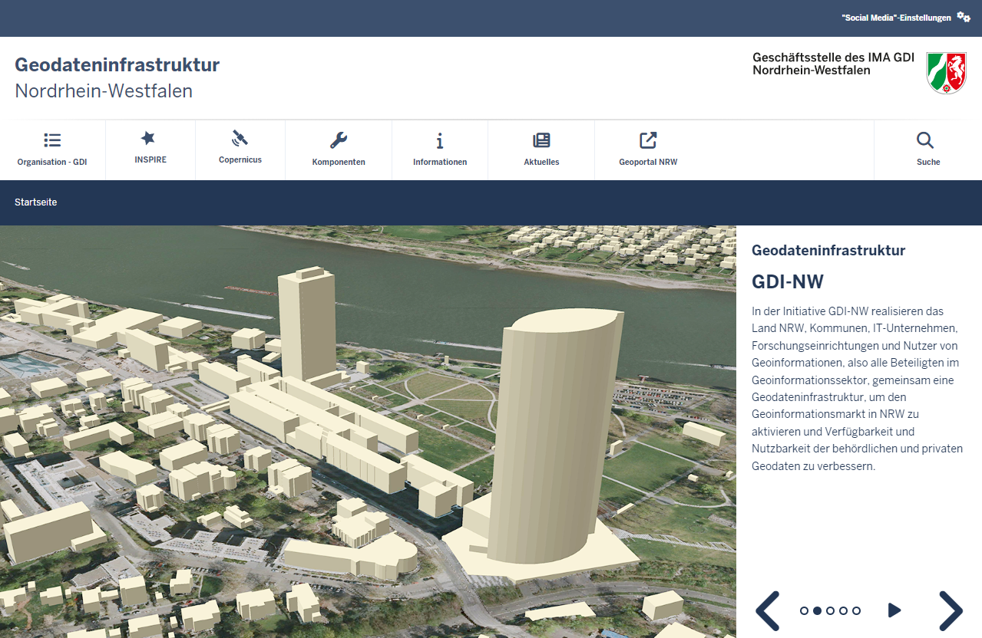Click the Organisation - GDI list icon
This screenshot has width=982, height=638.
coord(52,140)
